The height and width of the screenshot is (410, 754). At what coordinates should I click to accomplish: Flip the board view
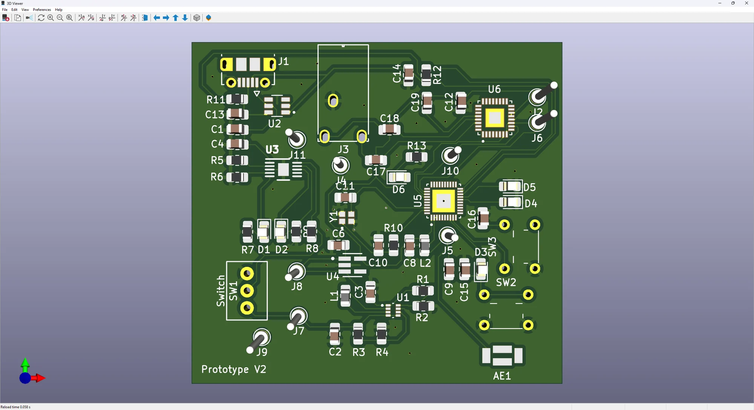[x=145, y=18]
